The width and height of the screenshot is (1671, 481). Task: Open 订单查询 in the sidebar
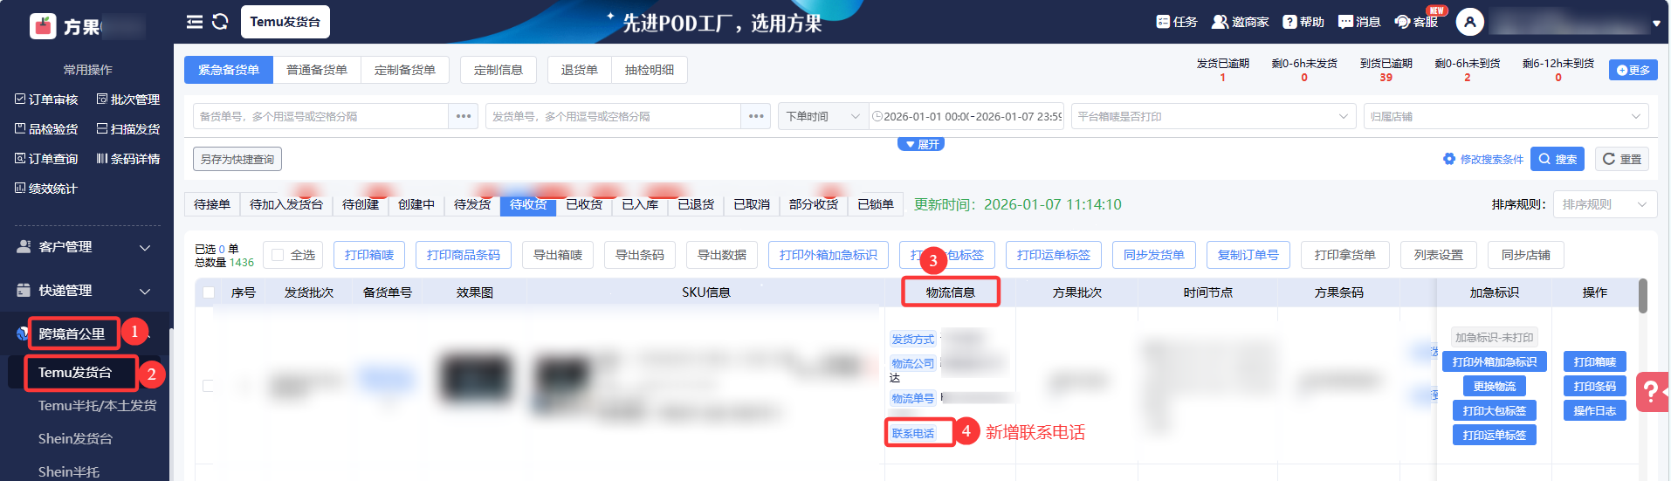tap(46, 159)
